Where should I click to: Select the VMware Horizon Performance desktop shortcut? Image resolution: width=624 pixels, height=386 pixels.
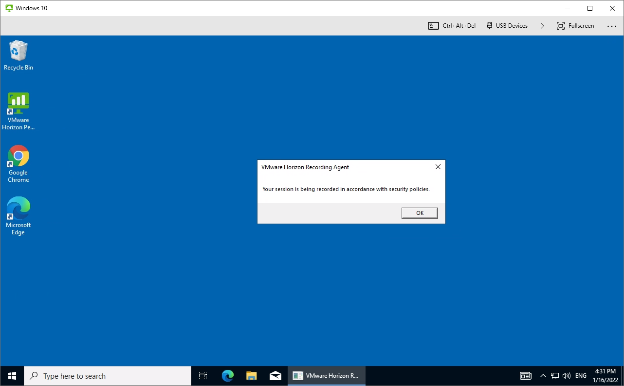(18, 111)
